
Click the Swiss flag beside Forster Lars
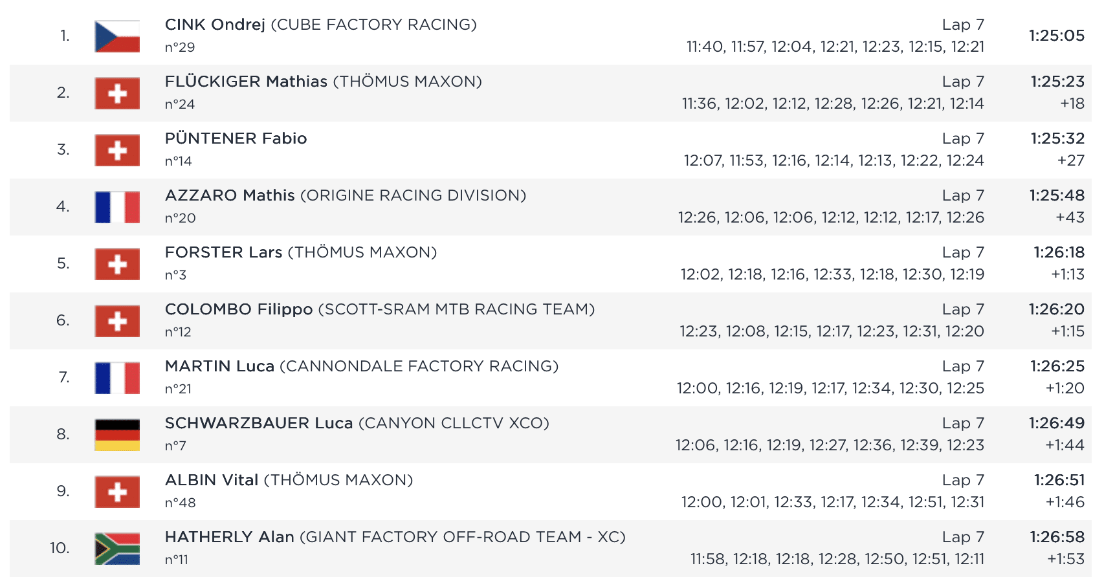click(x=117, y=264)
